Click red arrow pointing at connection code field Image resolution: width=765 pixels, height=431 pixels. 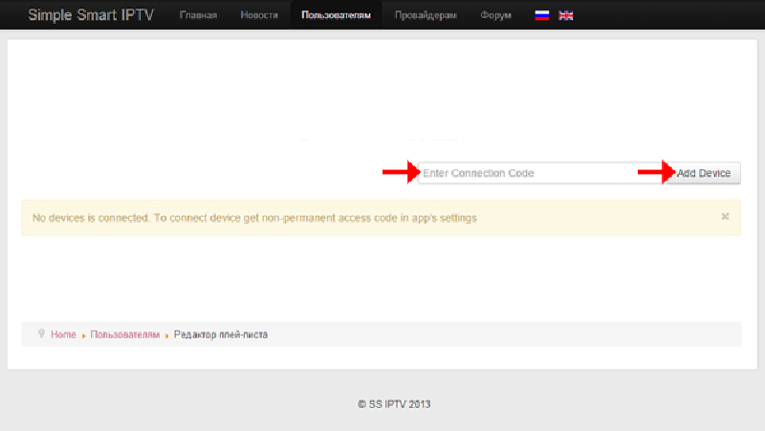[400, 173]
